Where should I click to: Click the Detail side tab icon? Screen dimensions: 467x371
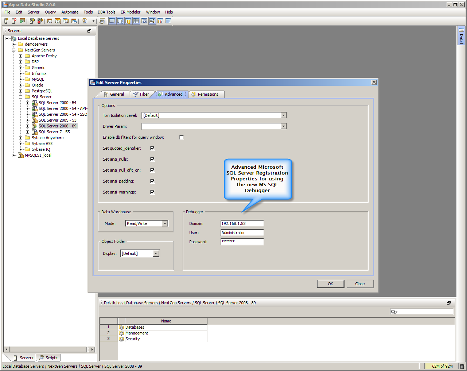coord(461,30)
